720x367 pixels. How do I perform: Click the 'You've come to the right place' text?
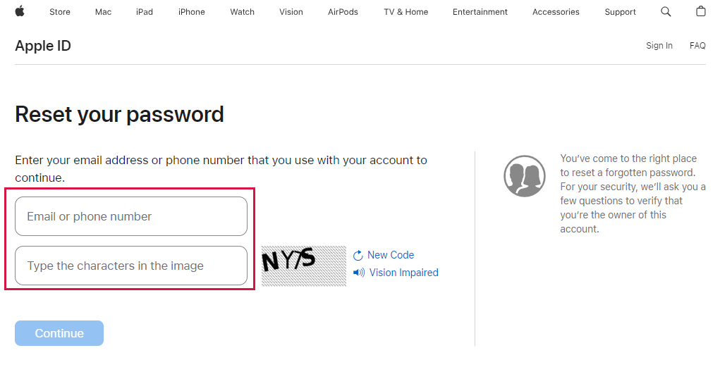[633, 194]
